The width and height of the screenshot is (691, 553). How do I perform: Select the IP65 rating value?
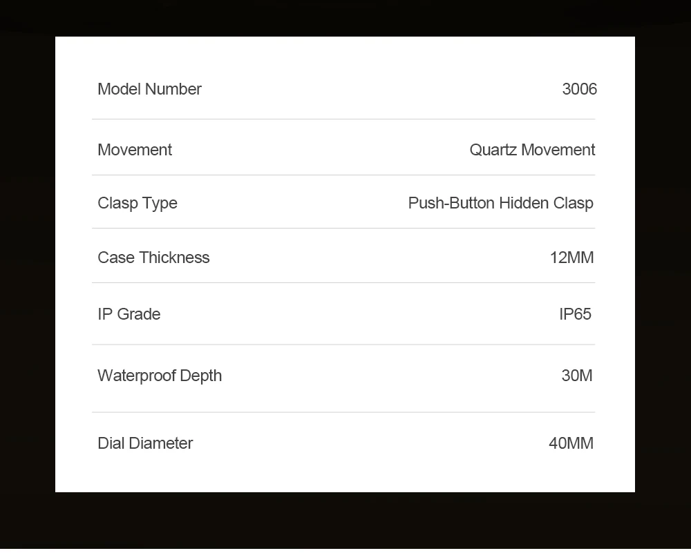(x=575, y=314)
